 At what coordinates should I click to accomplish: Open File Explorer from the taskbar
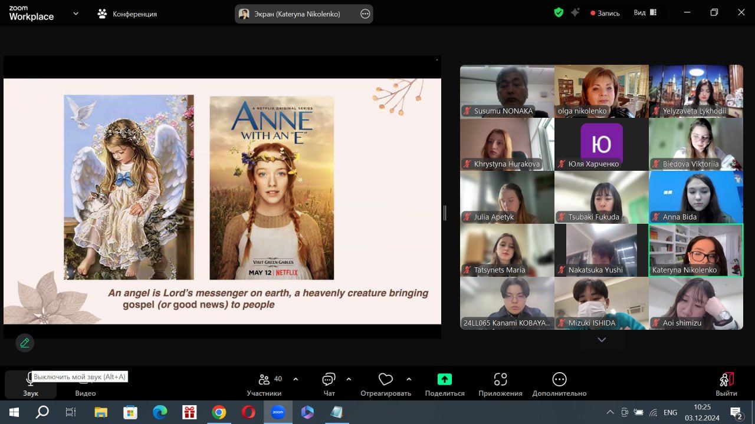point(101,412)
